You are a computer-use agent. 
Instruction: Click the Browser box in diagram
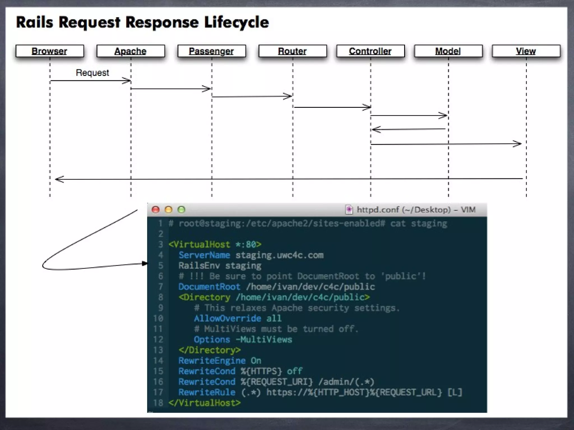pos(50,51)
